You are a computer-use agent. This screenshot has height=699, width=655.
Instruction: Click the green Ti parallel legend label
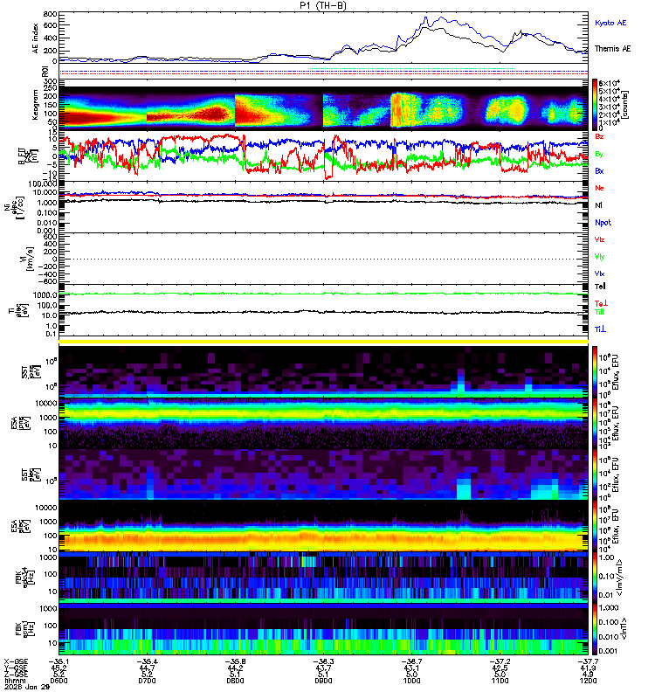[600, 312]
